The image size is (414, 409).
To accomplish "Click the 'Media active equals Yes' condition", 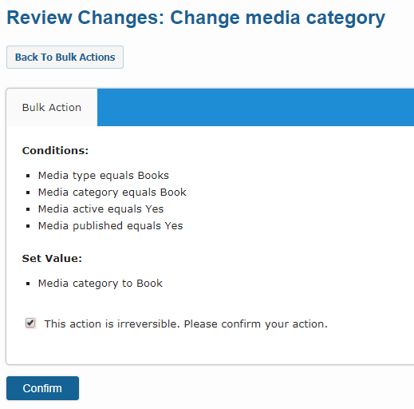I will point(101,209).
